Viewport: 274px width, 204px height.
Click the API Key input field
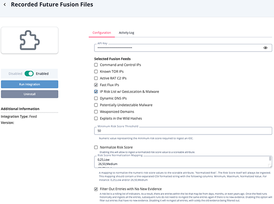tap(178, 48)
